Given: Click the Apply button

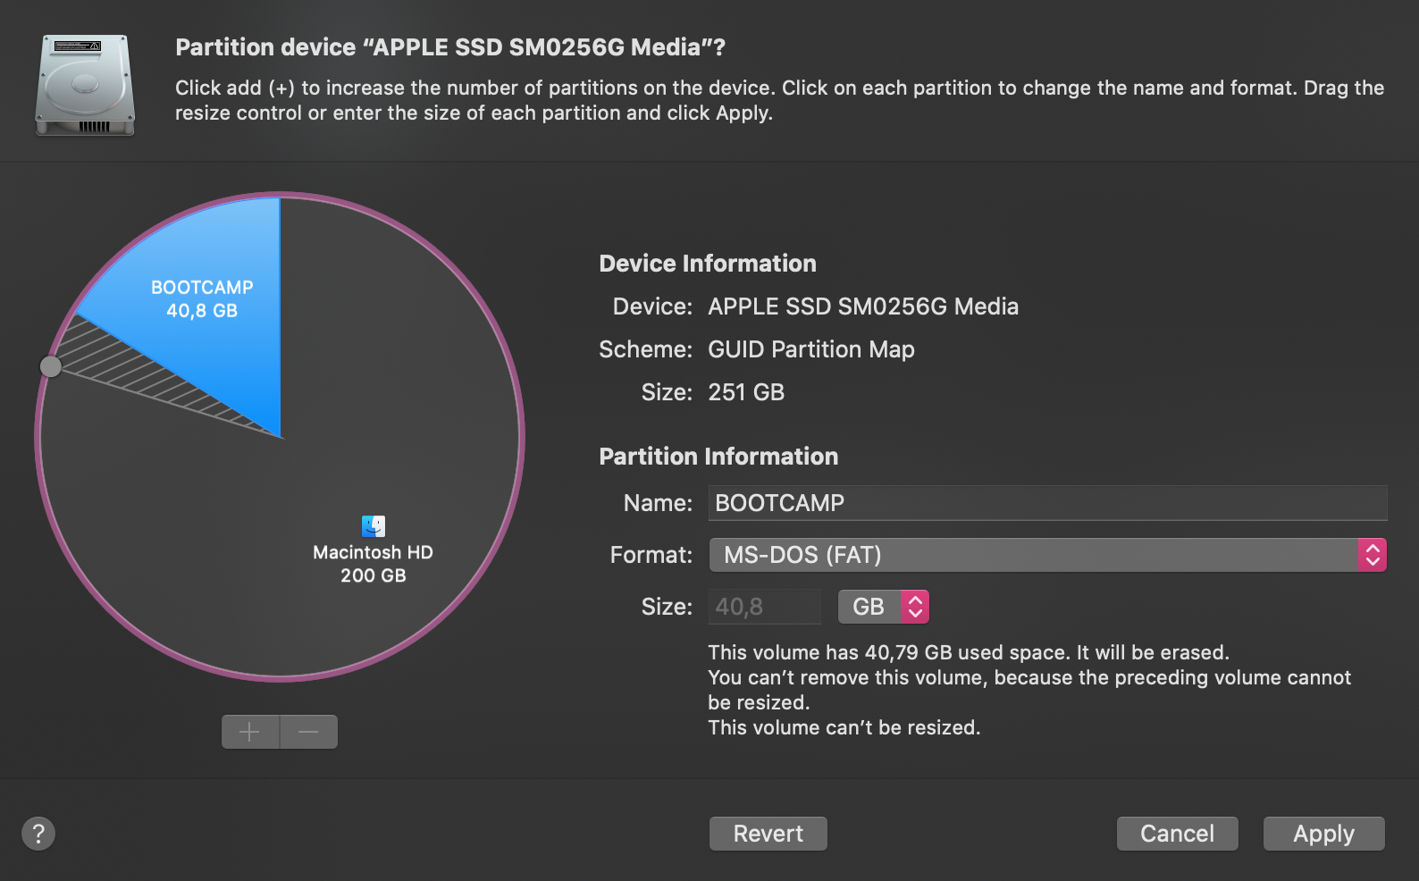Looking at the screenshot, I should (x=1323, y=833).
